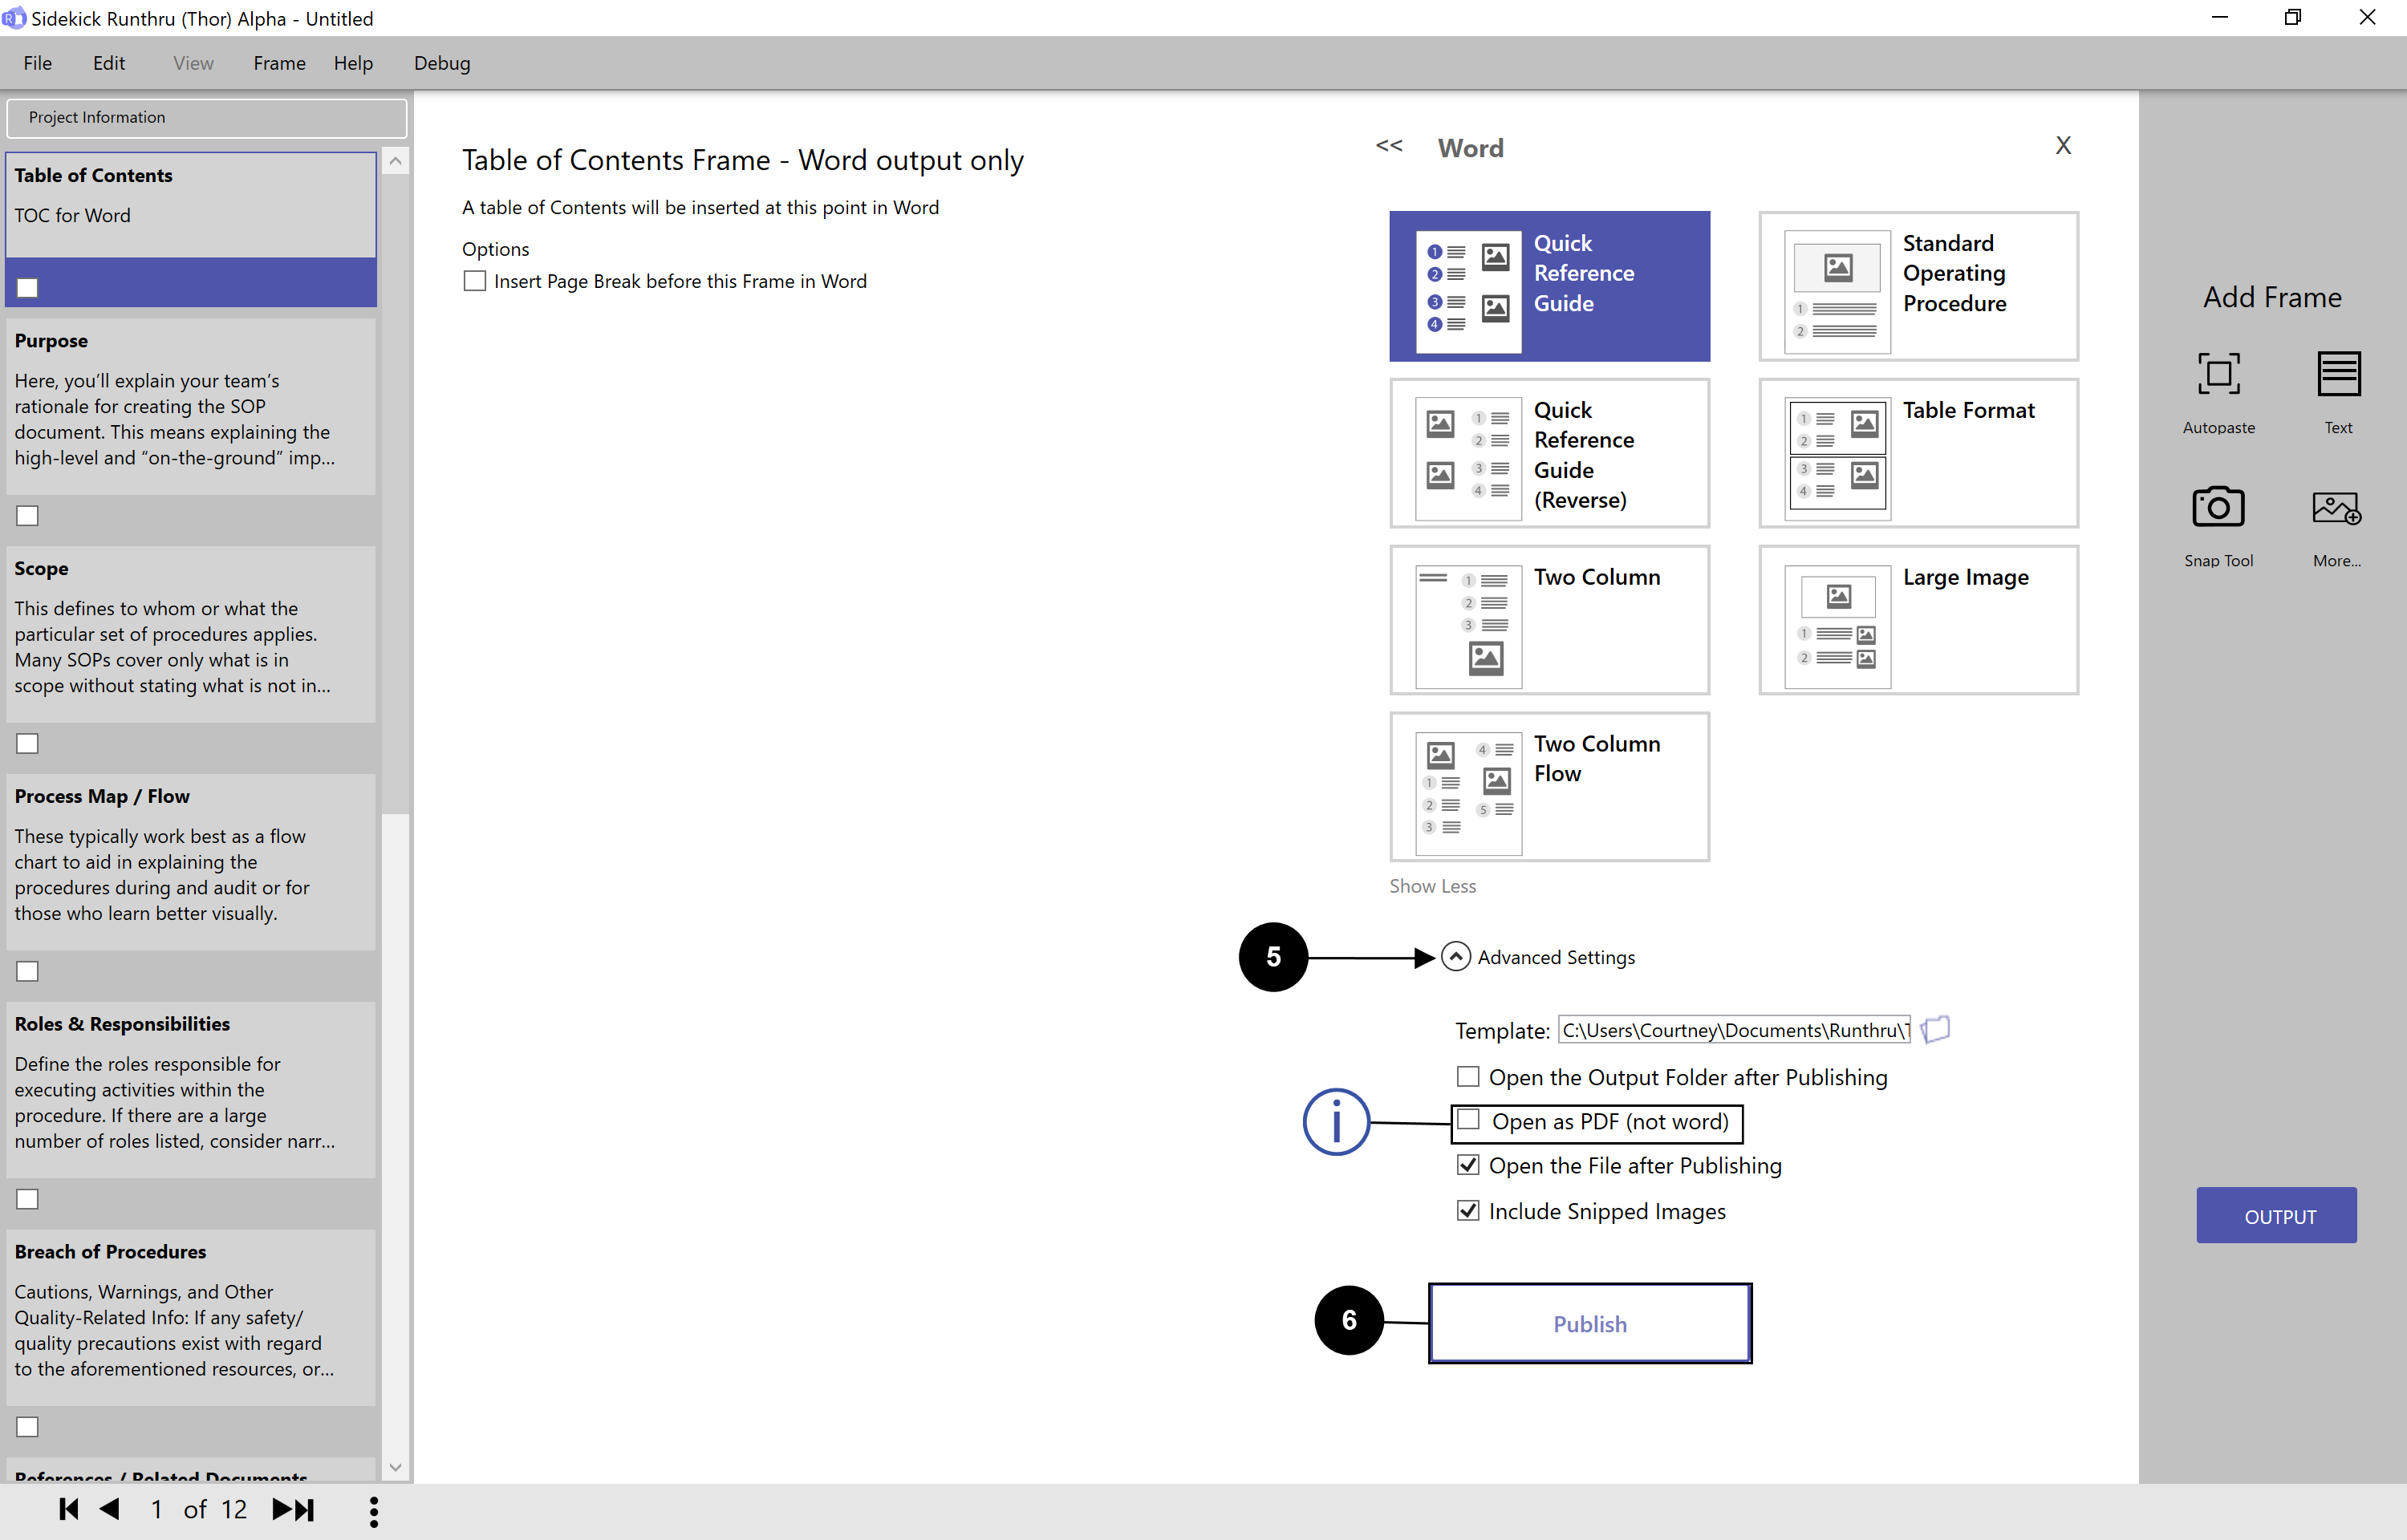Jump to the first frame

69,1509
